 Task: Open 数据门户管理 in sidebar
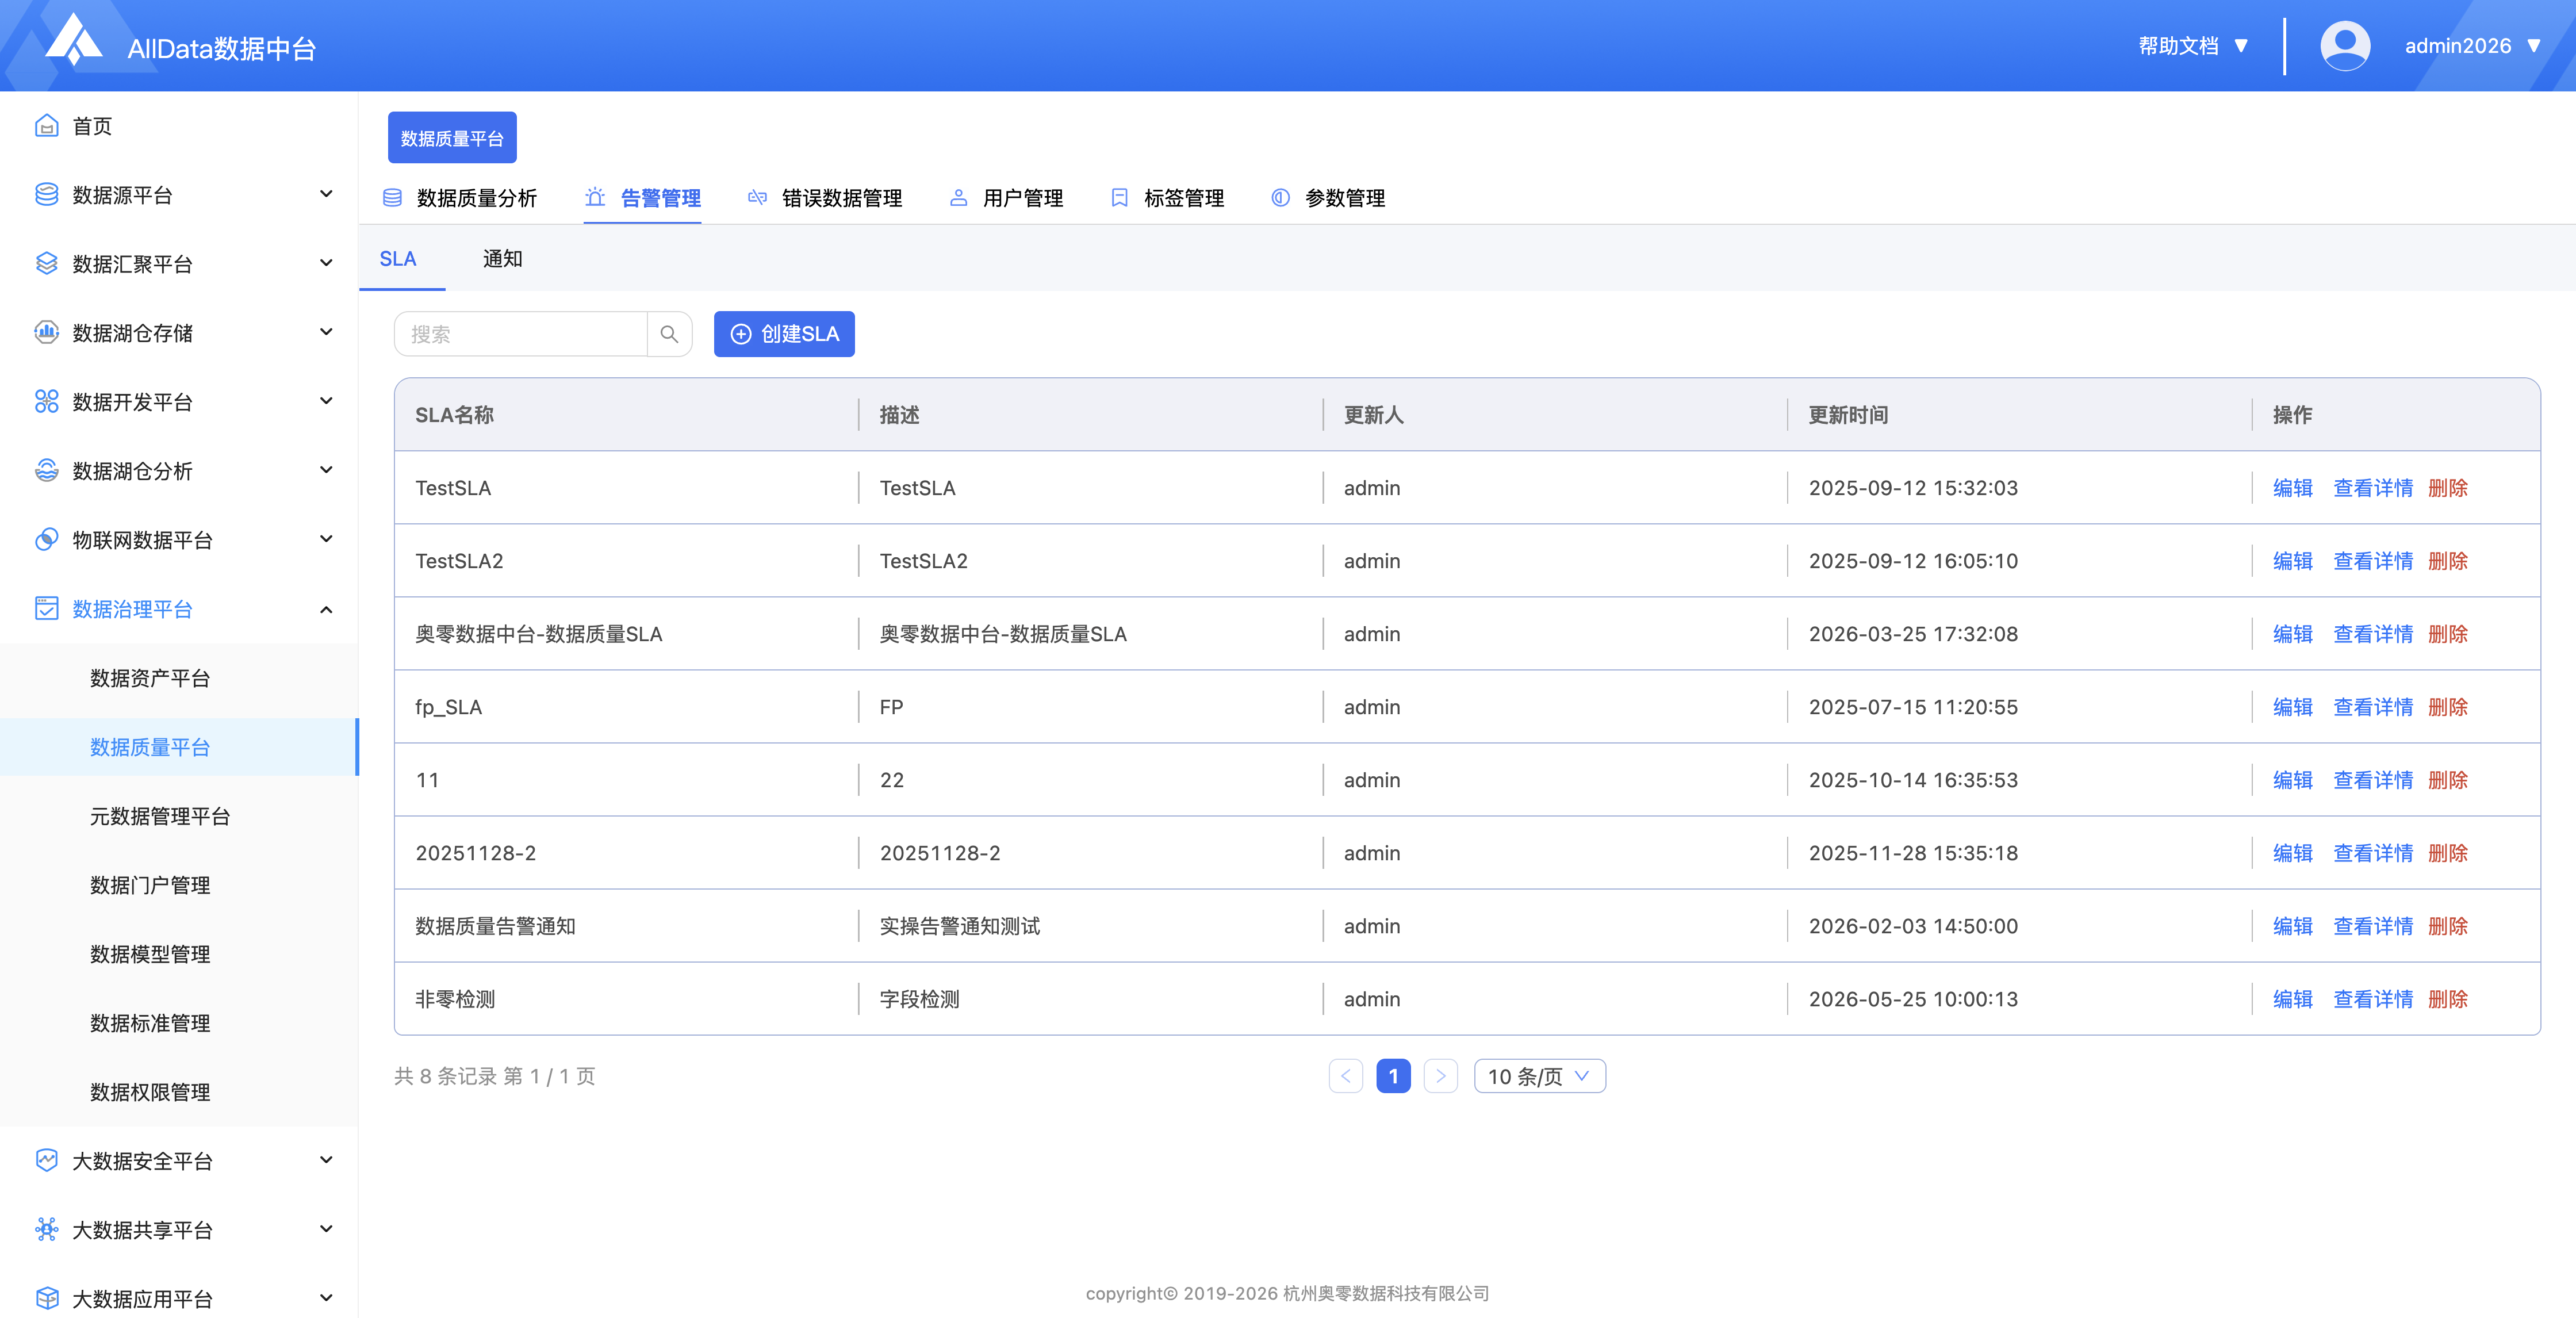(150, 885)
